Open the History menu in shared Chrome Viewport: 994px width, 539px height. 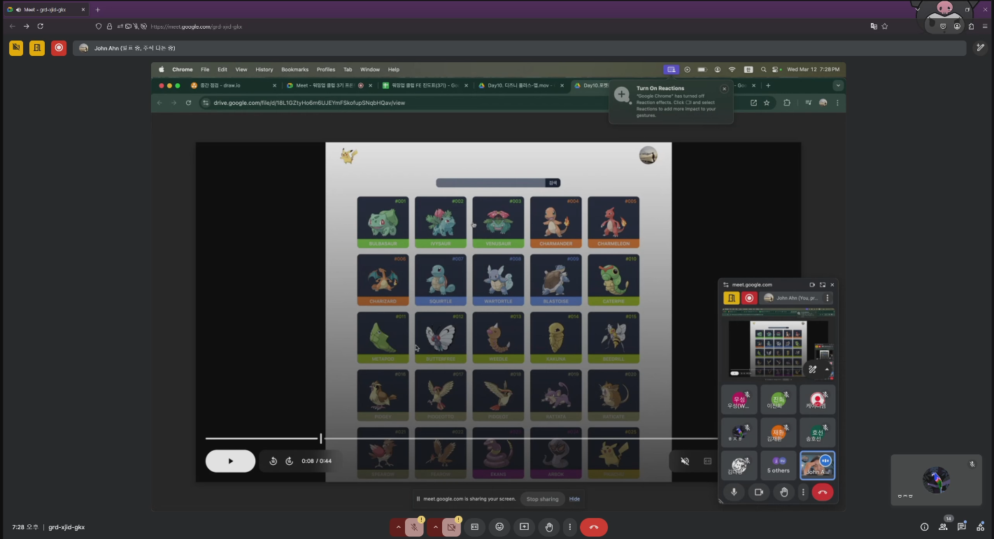(264, 69)
